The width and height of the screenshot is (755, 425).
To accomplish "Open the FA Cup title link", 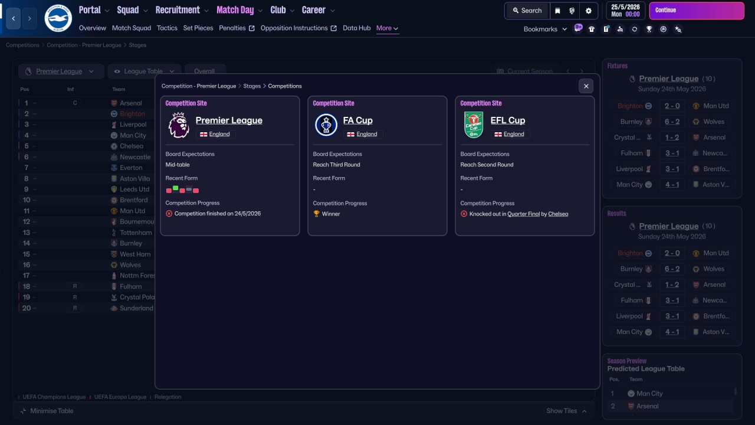I will point(358,120).
